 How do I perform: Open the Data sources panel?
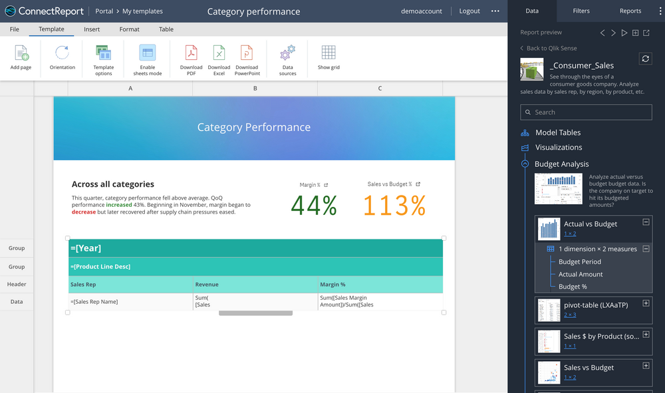(x=287, y=59)
